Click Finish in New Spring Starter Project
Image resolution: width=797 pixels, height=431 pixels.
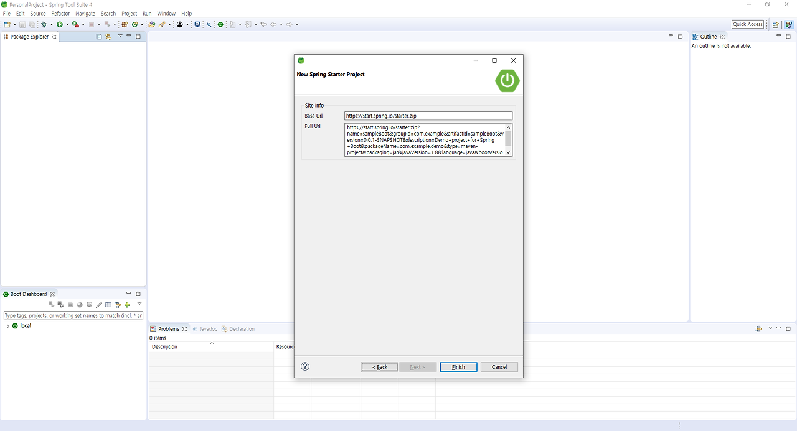pyautogui.click(x=458, y=367)
